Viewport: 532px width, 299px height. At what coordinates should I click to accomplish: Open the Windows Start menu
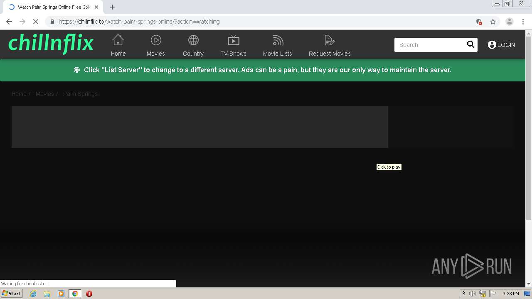[12, 294]
